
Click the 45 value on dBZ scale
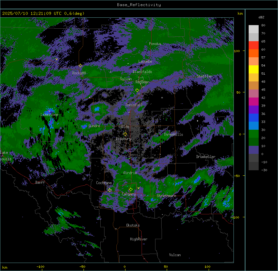point(263,90)
